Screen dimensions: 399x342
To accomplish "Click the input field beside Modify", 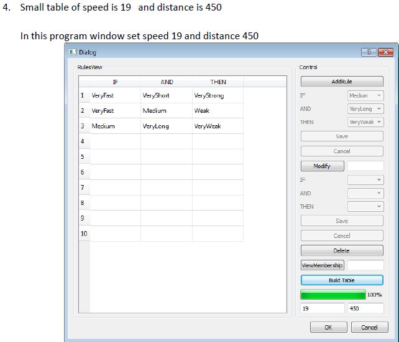I will [365, 166].
